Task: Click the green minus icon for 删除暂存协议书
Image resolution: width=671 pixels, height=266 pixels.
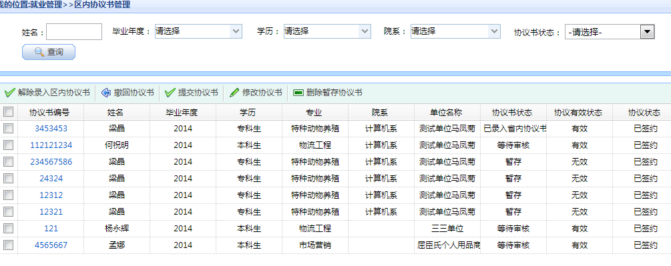Action: pos(298,93)
